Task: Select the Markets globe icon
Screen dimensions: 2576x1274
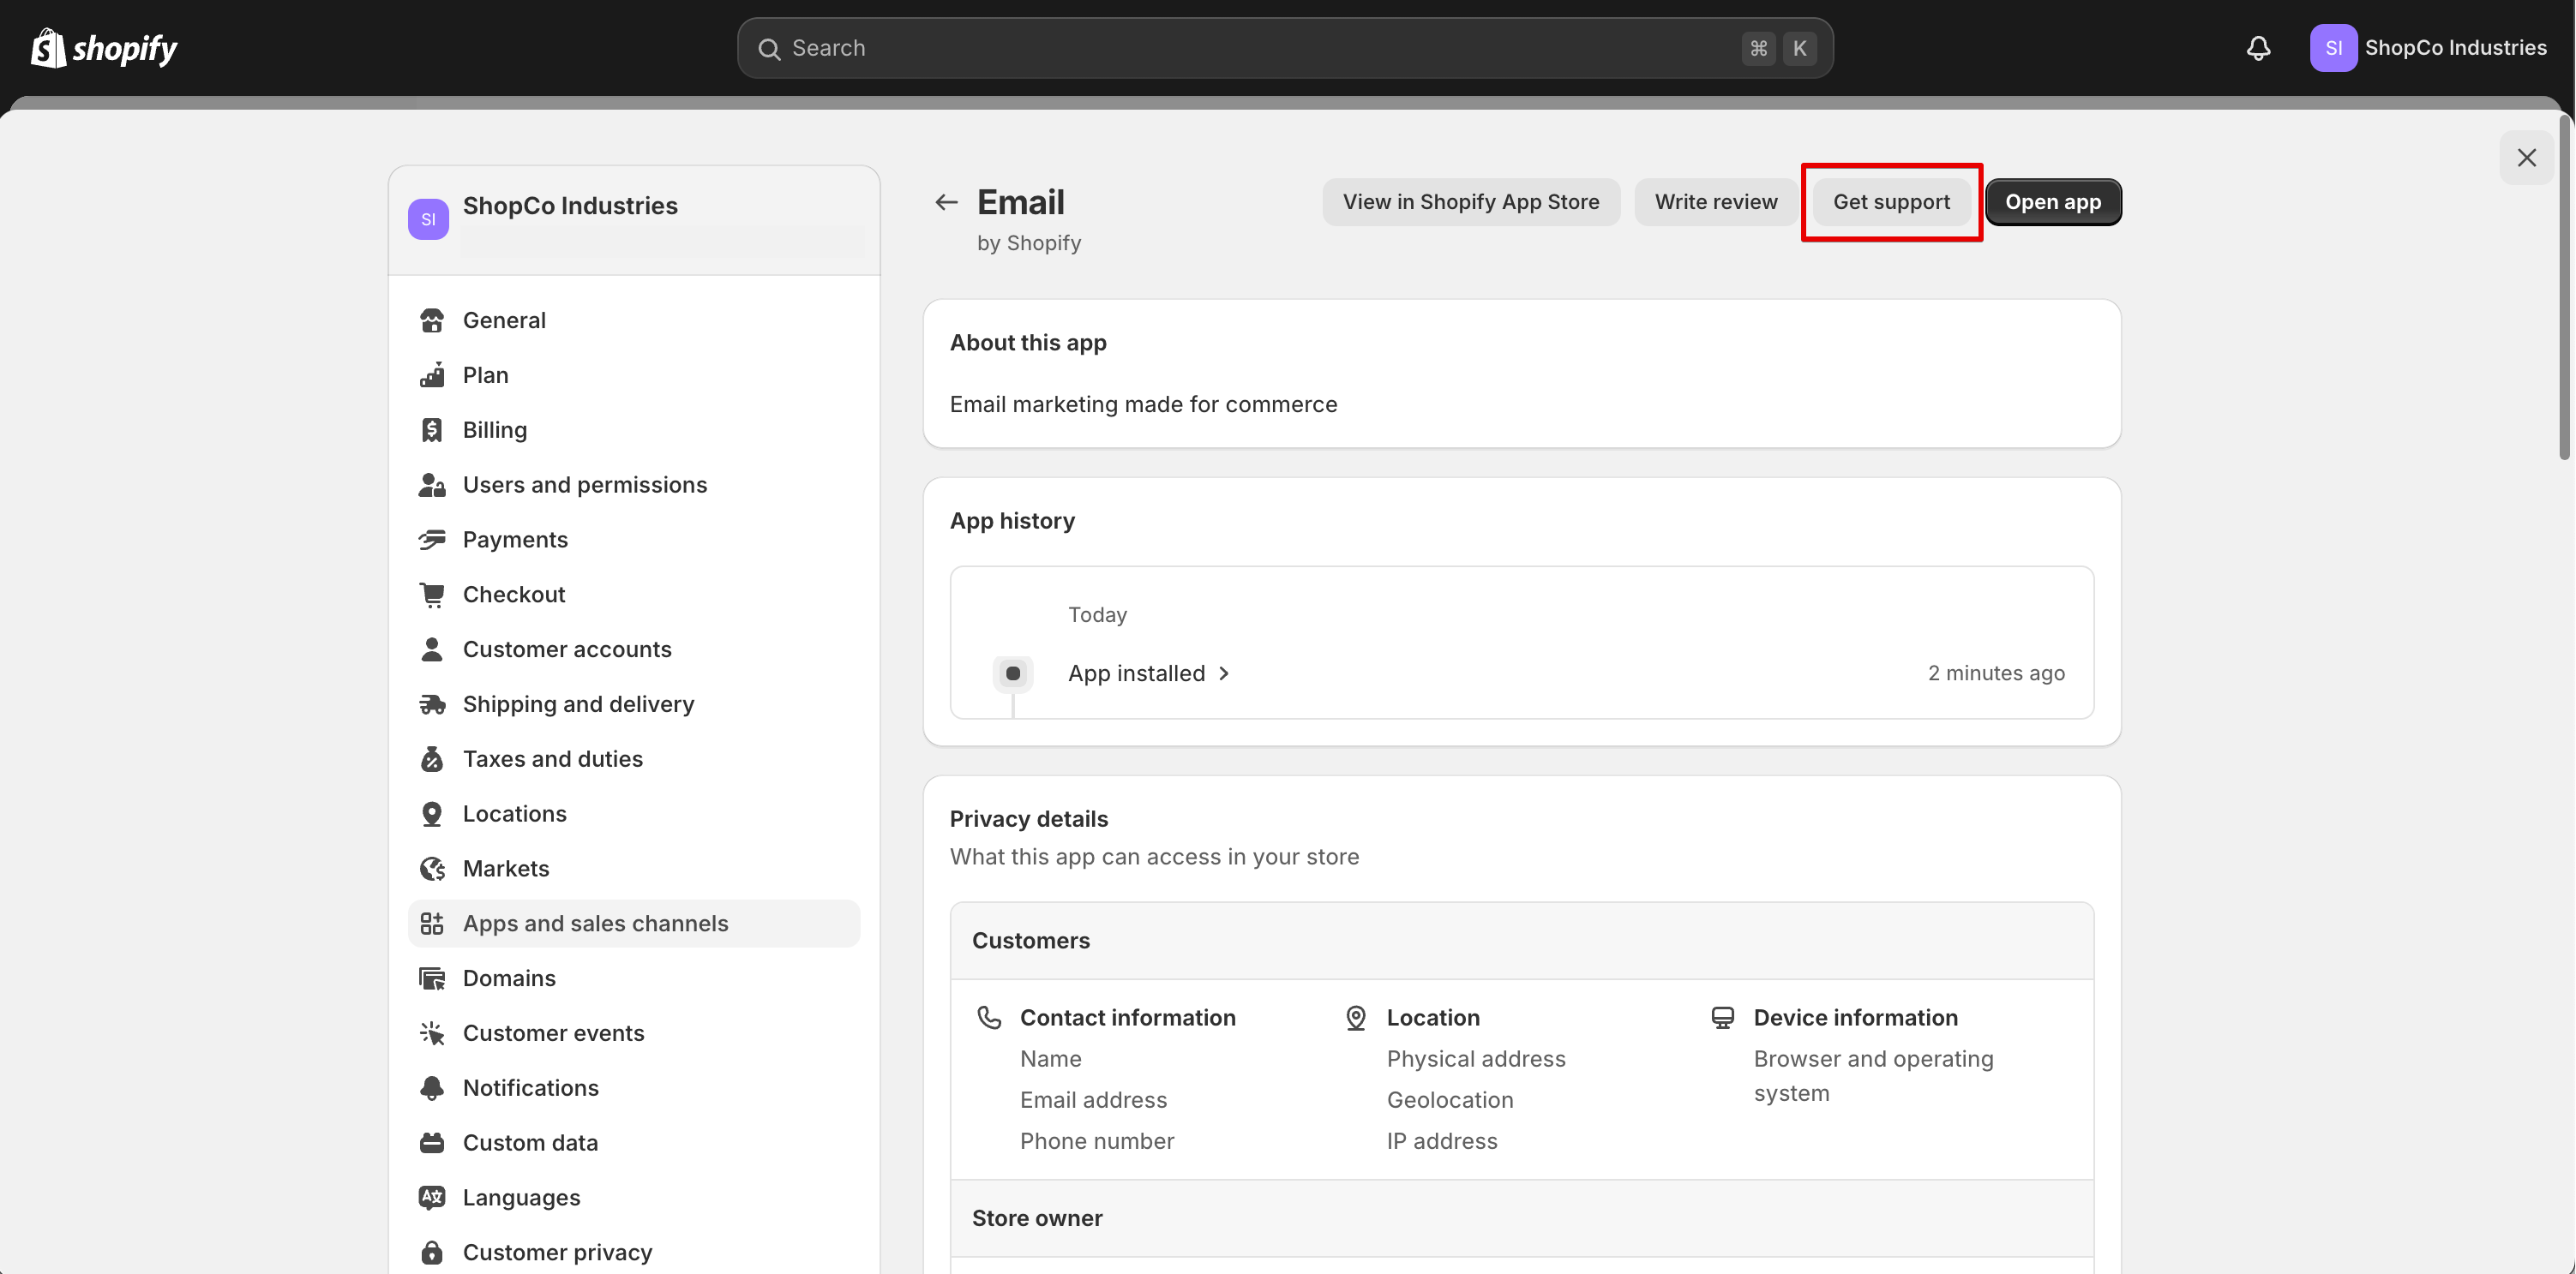Action: coord(432,868)
